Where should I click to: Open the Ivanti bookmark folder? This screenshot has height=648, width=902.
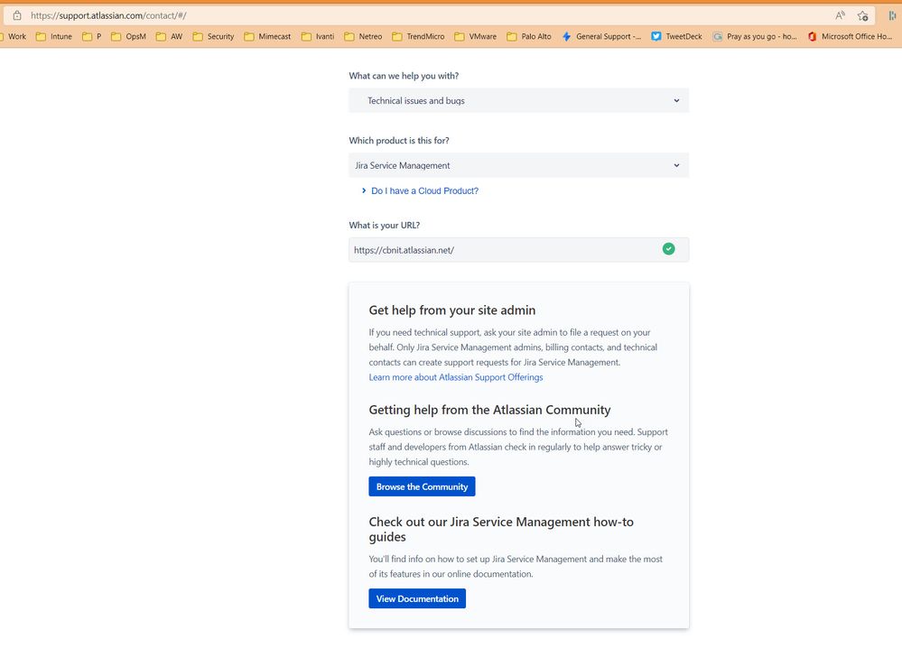(x=318, y=36)
